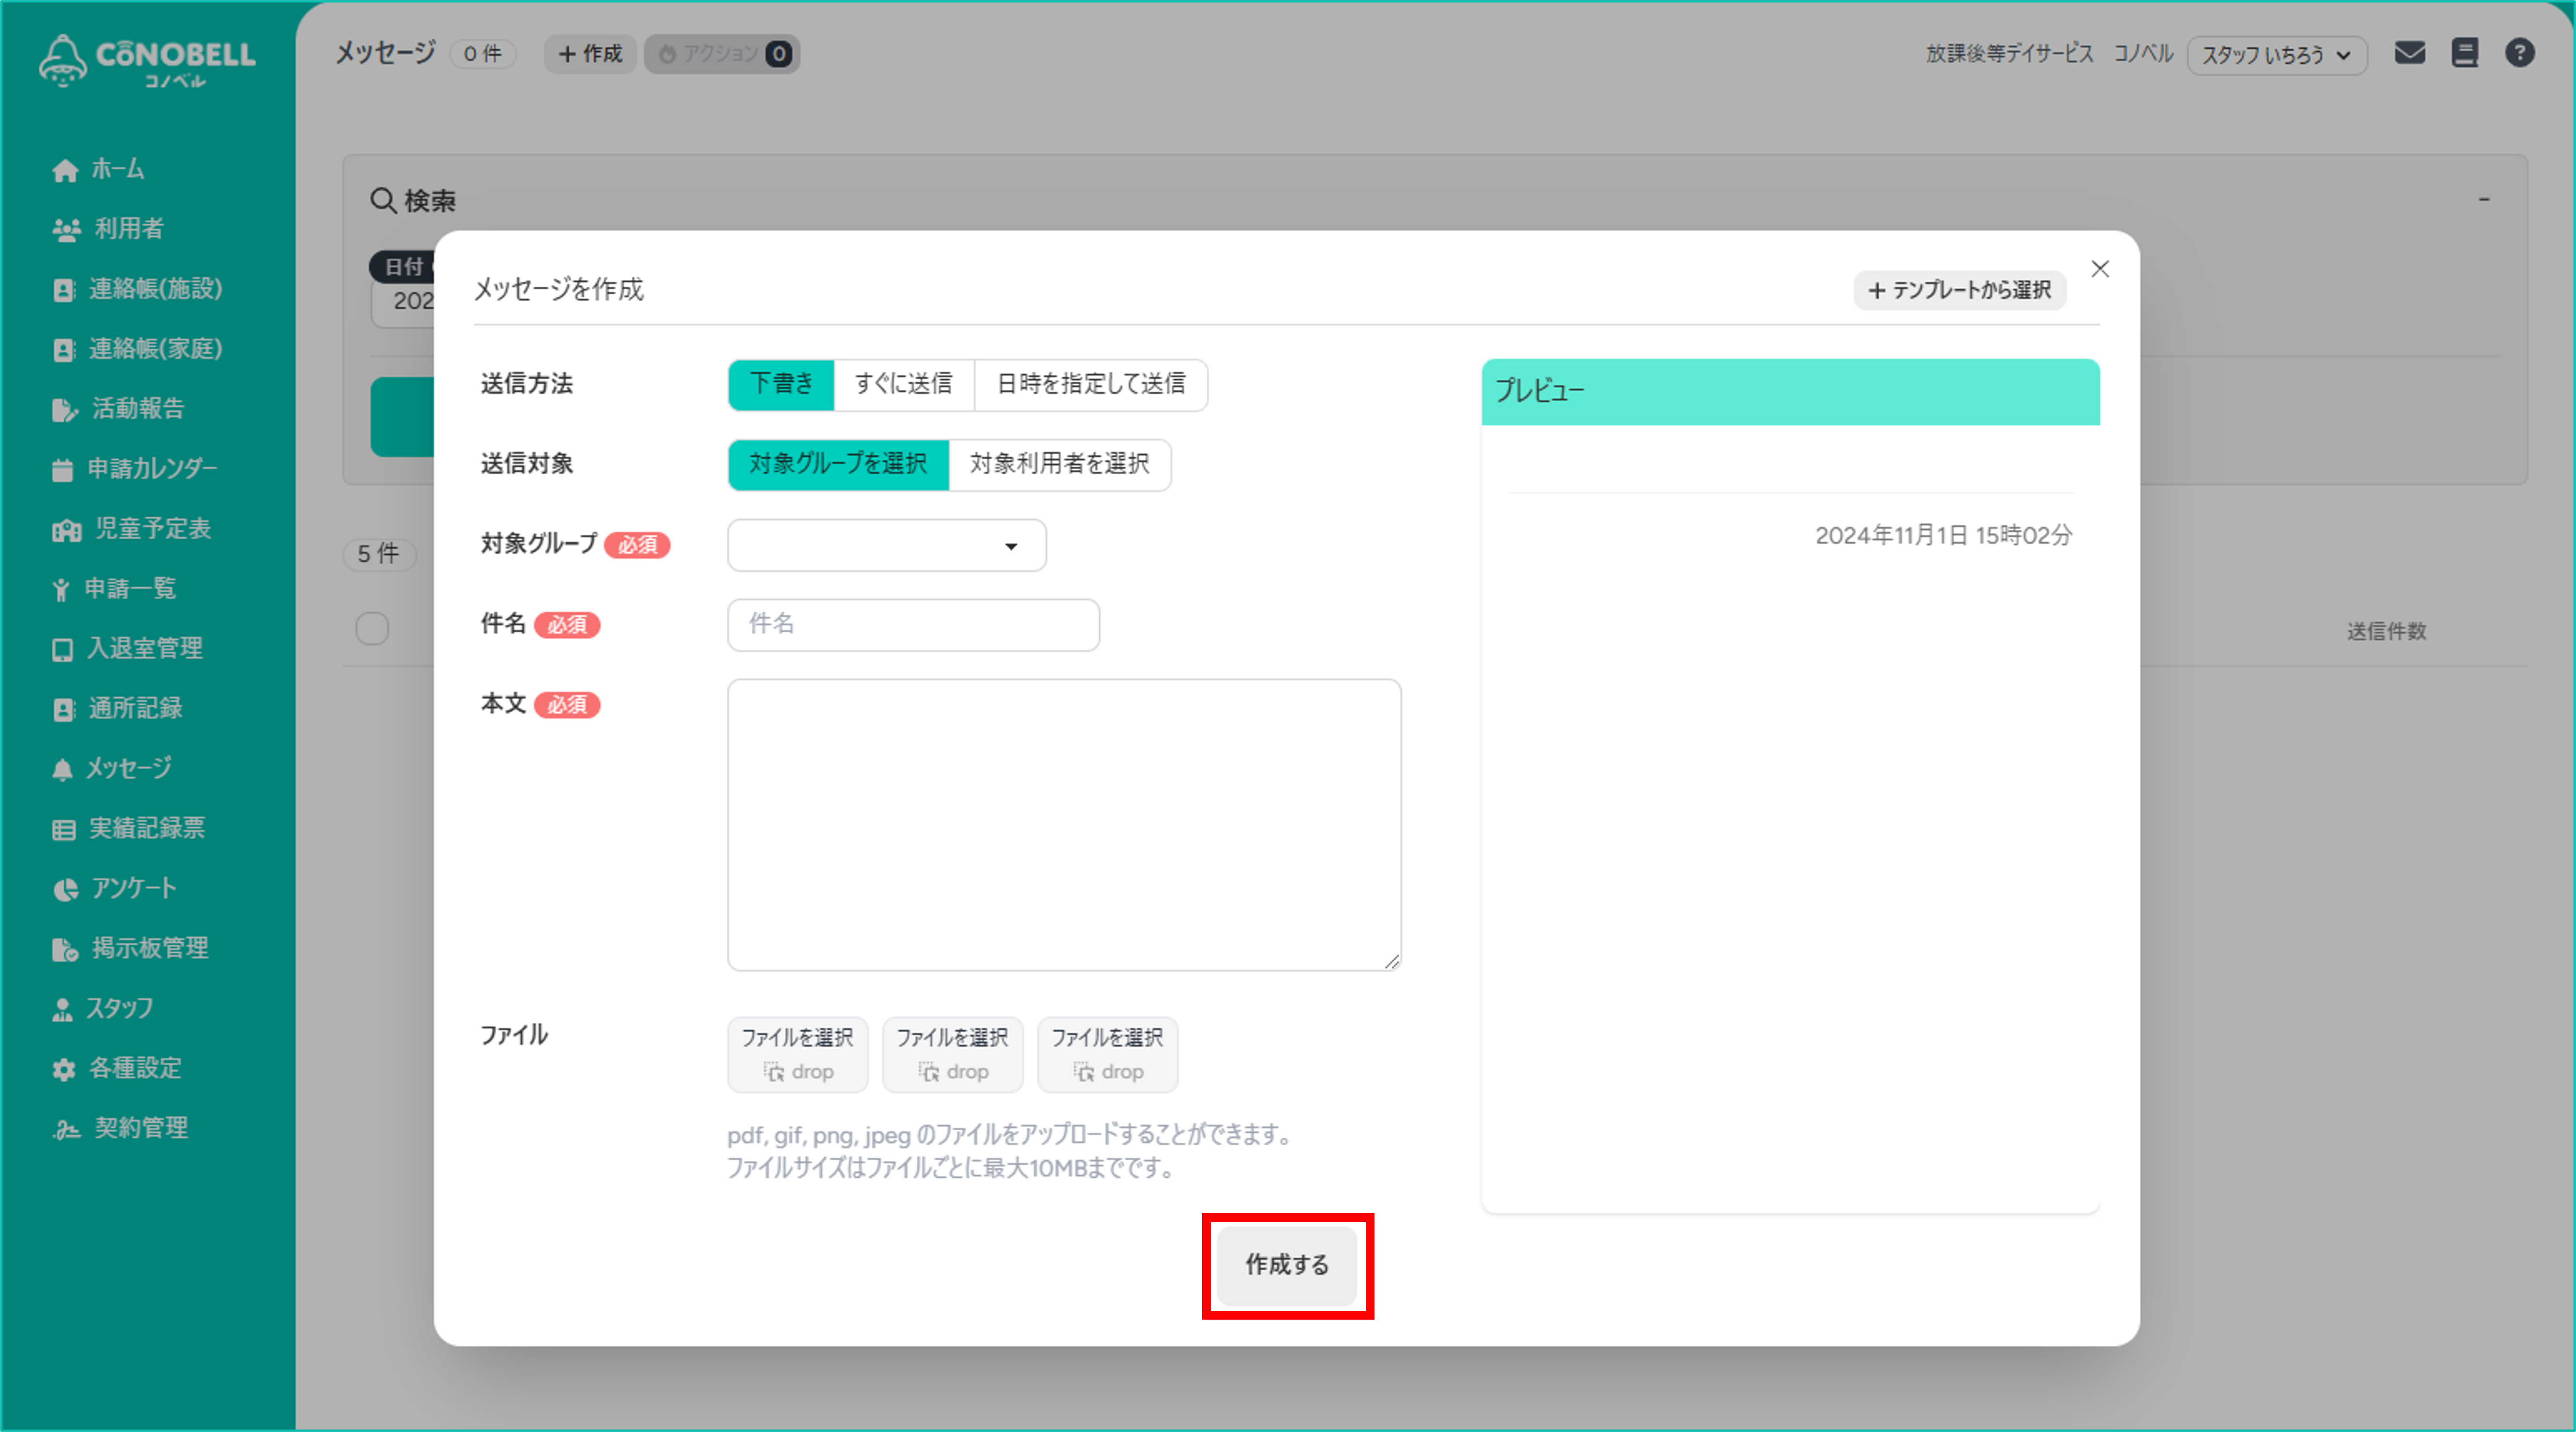Screen dimensions: 2576x1432
Task: Click the 0 件 message count badge
Action: tap(482, 54)
